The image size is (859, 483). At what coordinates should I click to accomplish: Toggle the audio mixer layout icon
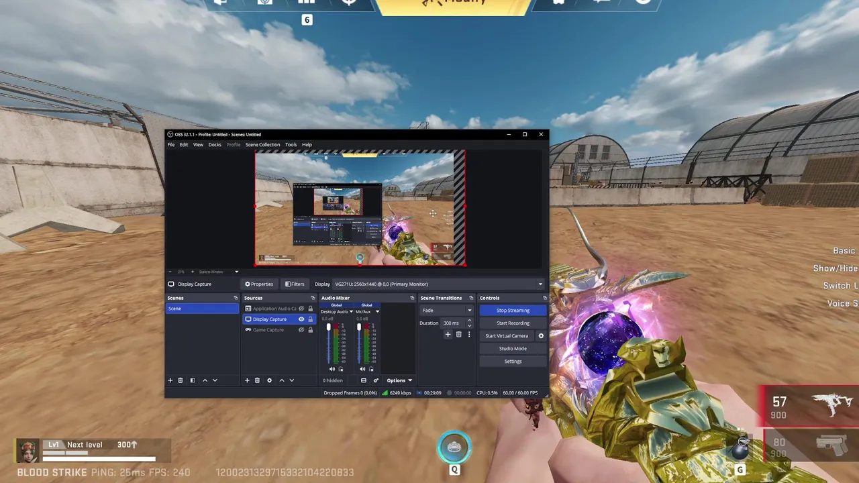point(364,380)
